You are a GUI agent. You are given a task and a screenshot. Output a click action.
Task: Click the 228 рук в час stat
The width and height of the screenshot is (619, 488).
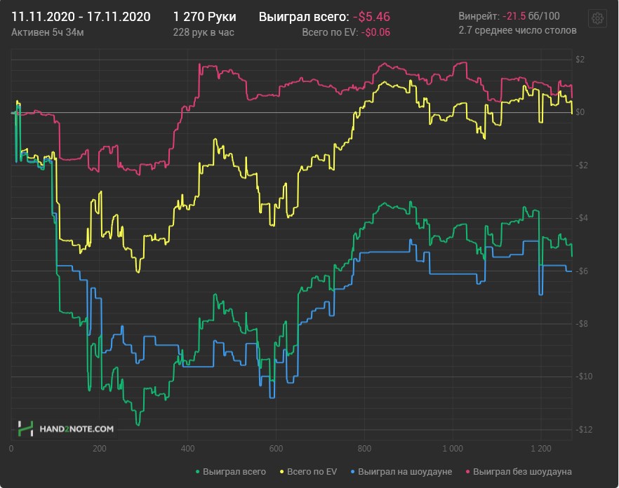pos(204,32)
